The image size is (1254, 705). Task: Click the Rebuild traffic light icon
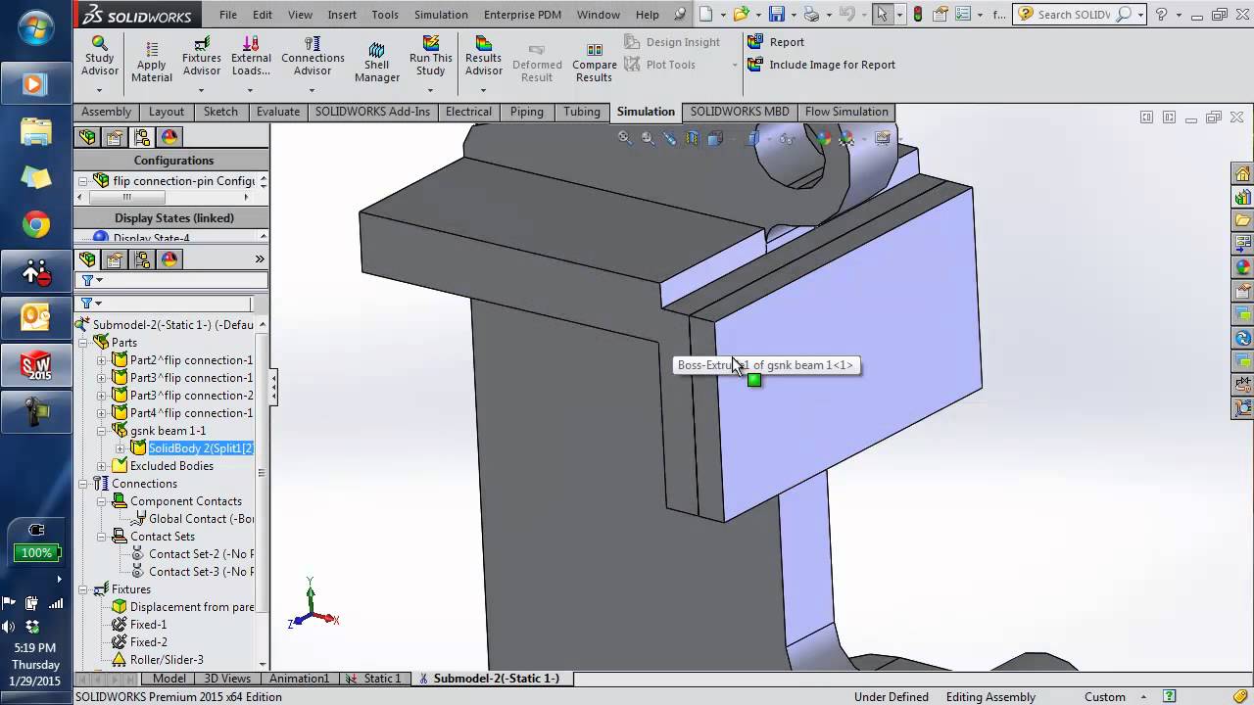pyautogui.click(x=918, y=14)
